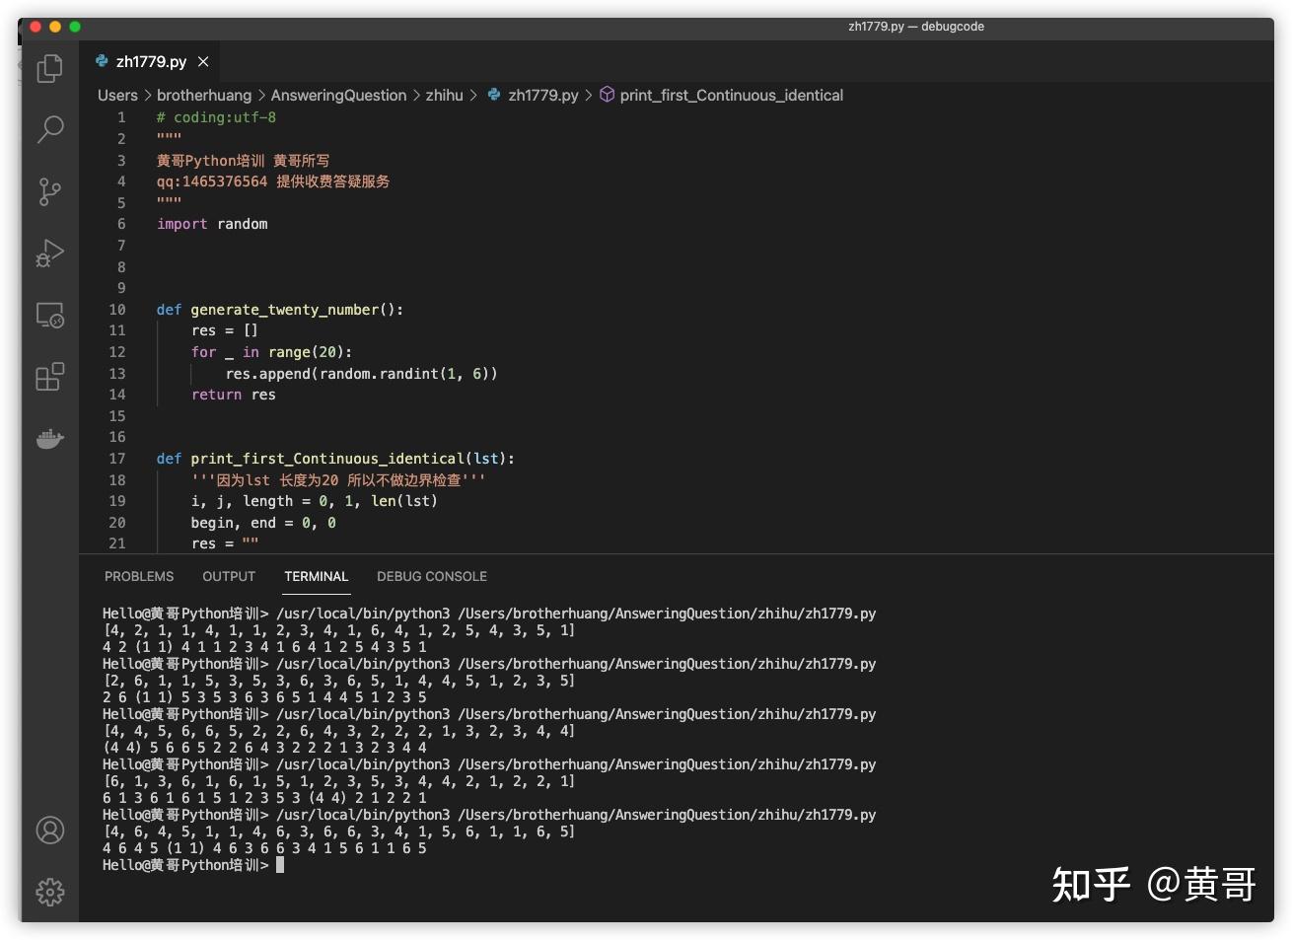Click terminal output '2 6 (1 1) 5 3 5 3 6 3 6 5 1 4 4 5 1 2 3 5'
The width and height of the screenshot is (1292, 940).
264,697
